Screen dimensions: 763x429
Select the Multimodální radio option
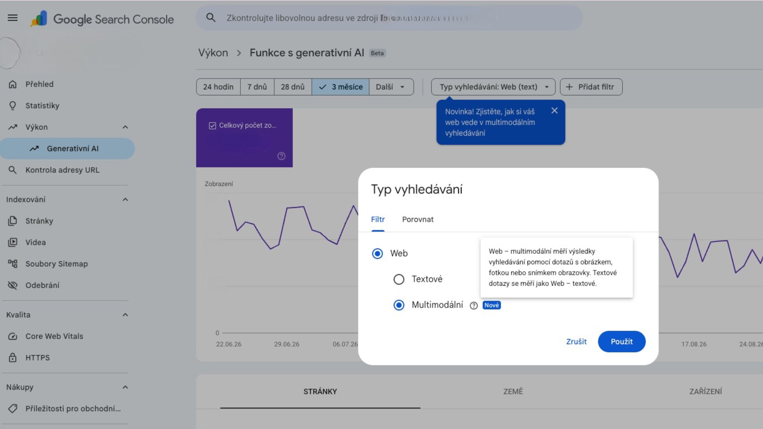(399, 305)
